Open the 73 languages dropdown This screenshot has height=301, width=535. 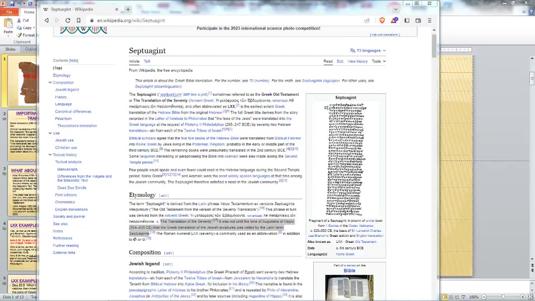tap(368, 51)
